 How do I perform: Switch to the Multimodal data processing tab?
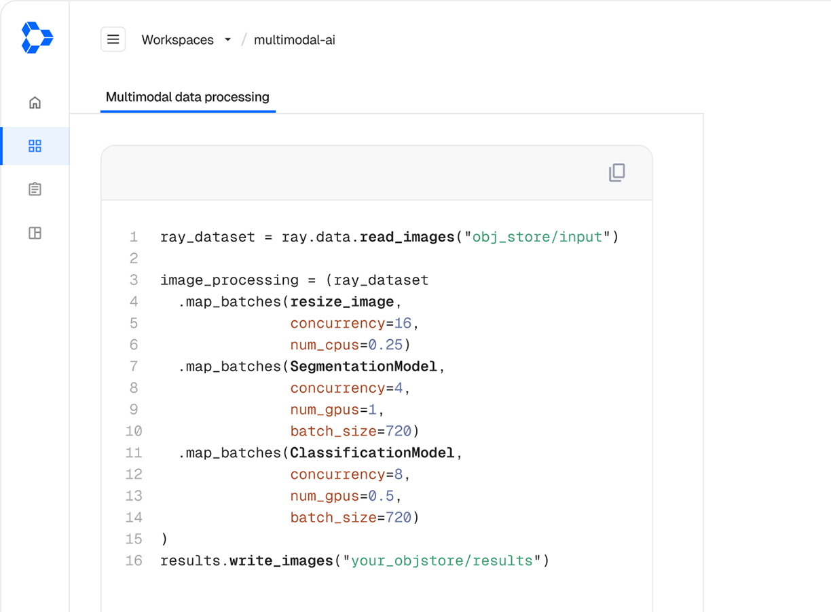click(187, 96)
